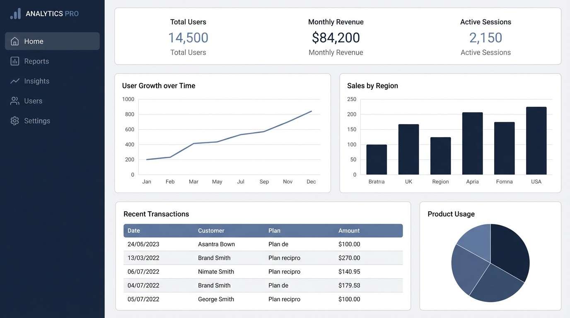
Task: Click the Analytics Pro logo icon
Action: pyautogui.click(x=15, y=13)
